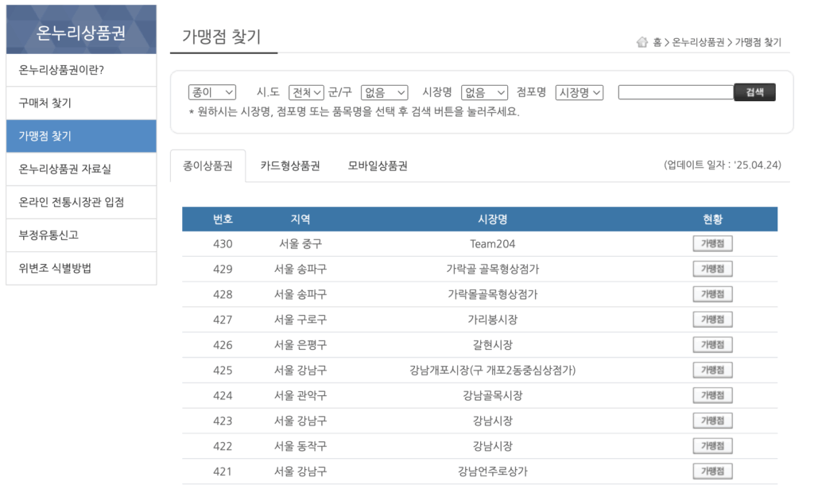This screenshot has width=814, height=497.
Task: Open 온누리상품권이란? in the sidebar
Action: point(81,70)
